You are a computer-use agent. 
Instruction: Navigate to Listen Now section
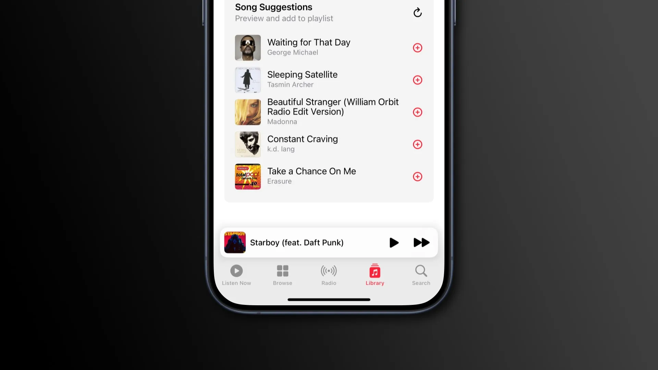[x=236, y=274]
